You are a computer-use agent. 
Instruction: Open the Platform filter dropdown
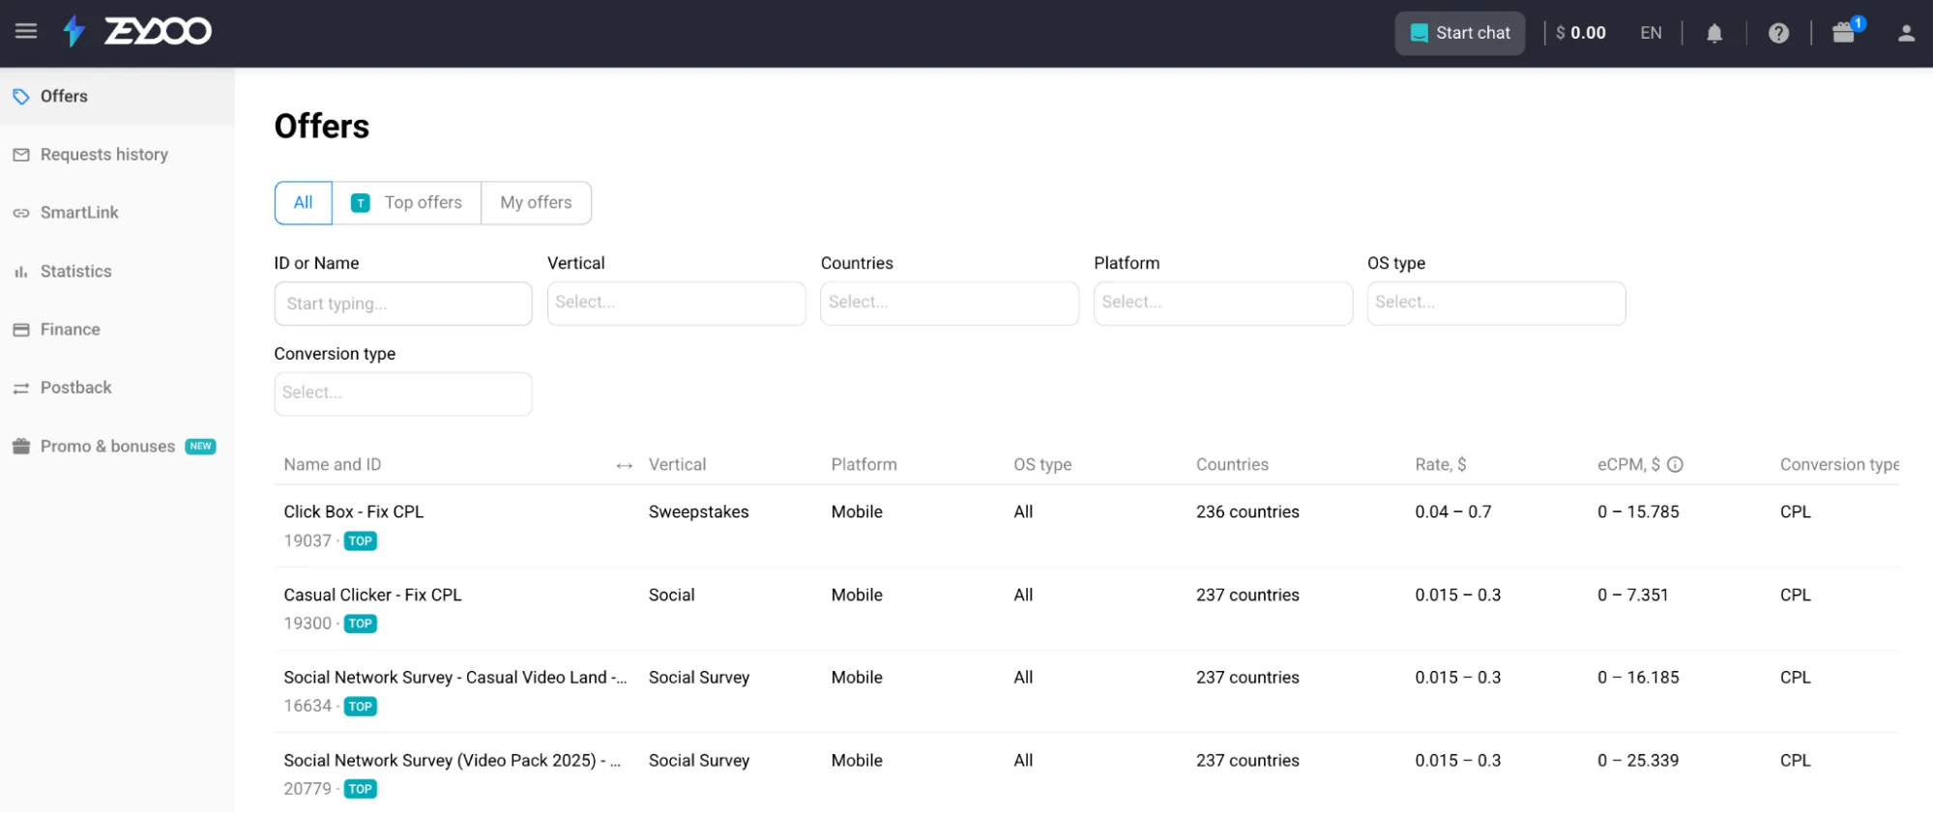click(x=1222, y=304)
